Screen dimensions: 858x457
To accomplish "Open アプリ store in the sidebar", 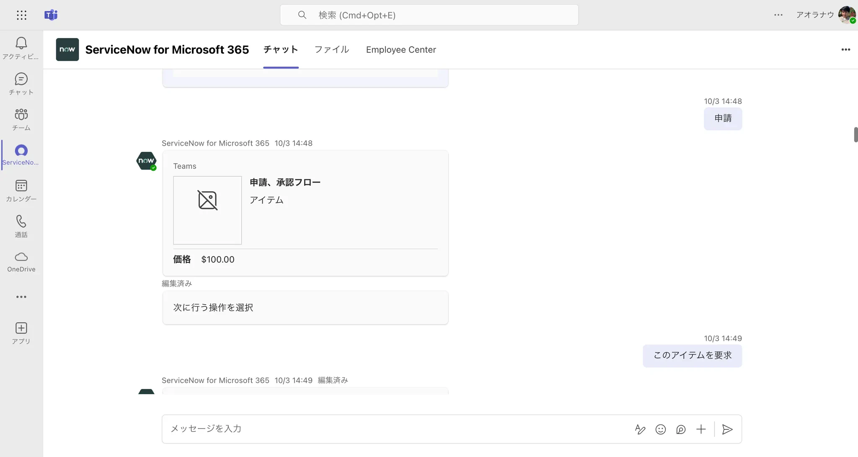I will [21, 333].
